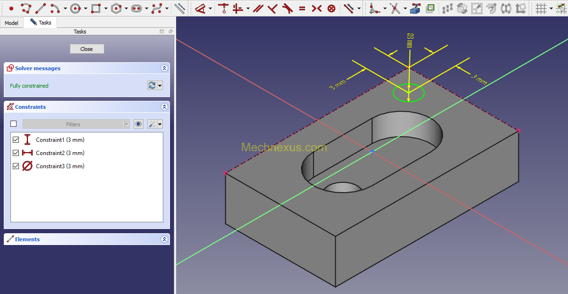The width and height of the screenshot is (568, 294).
Task: Click the External geometry tool
Action: tap(415, 8)
